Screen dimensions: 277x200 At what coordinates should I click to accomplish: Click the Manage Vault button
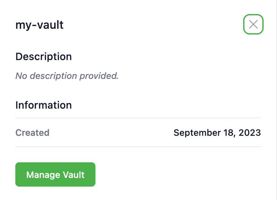[x=55, y=174]
